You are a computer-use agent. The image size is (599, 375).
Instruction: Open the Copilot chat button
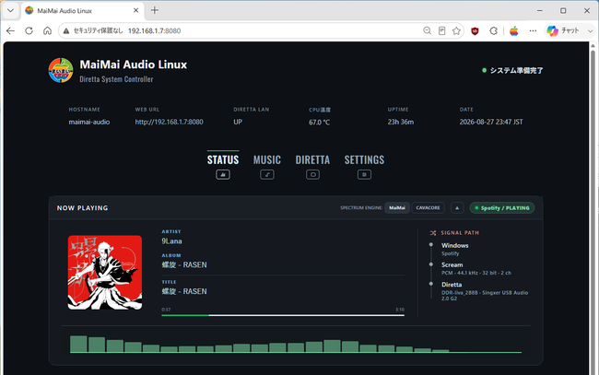click(x=563, y=31)
